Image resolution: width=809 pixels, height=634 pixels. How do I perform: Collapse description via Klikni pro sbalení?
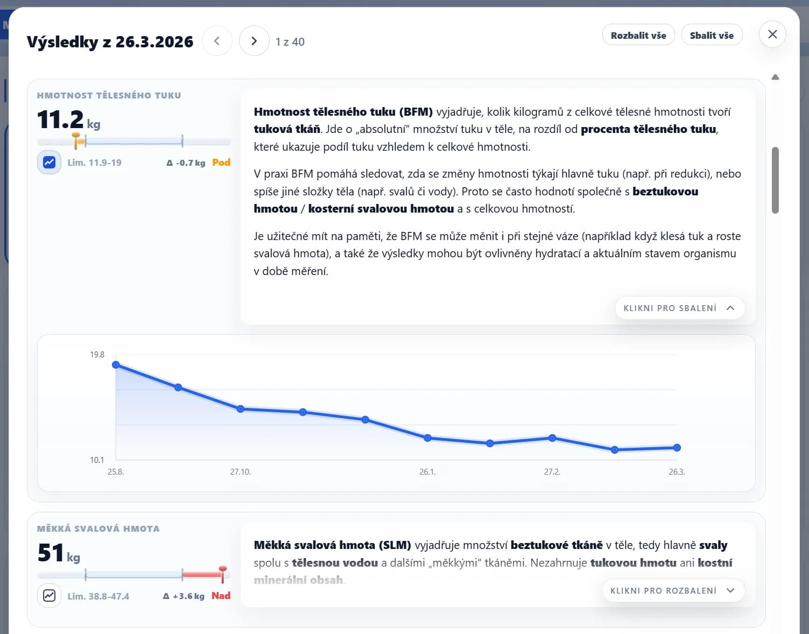pyautogui.click(x=680, y=308)
